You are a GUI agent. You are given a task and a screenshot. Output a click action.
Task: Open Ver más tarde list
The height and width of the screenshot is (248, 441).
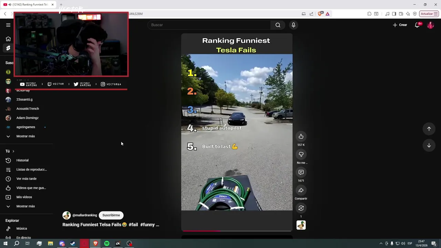(27, 179)
